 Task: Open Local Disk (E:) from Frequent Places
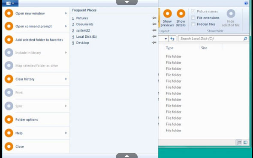pyautogui.click(x=86, y=36)
